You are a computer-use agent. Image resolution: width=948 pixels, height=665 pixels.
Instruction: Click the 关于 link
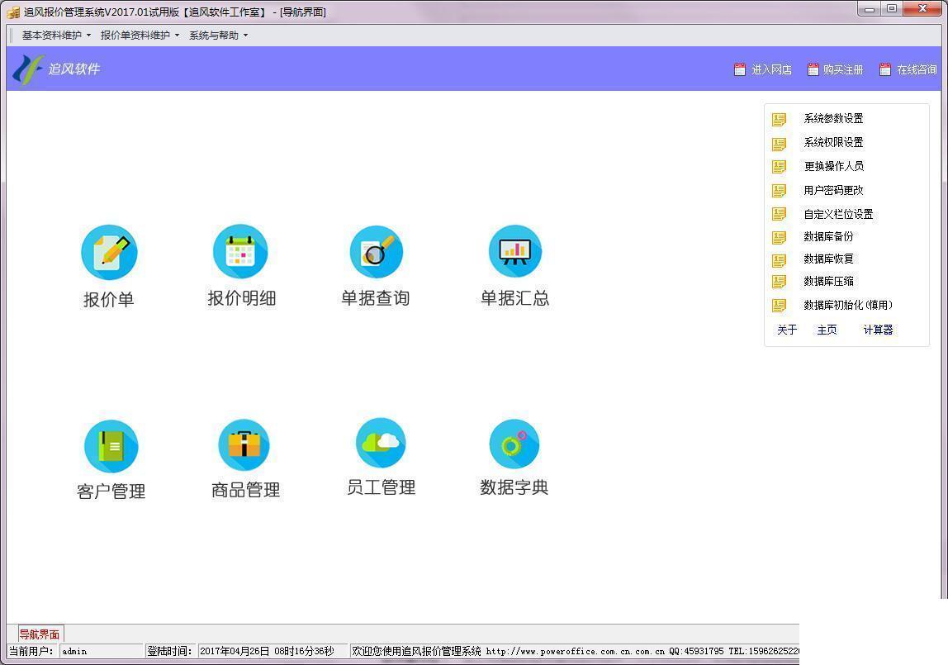click(x=787, y=330)
